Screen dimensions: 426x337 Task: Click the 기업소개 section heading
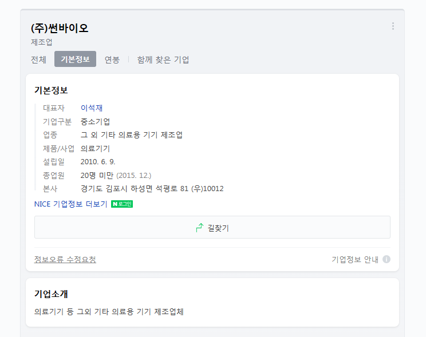point(51,294)
